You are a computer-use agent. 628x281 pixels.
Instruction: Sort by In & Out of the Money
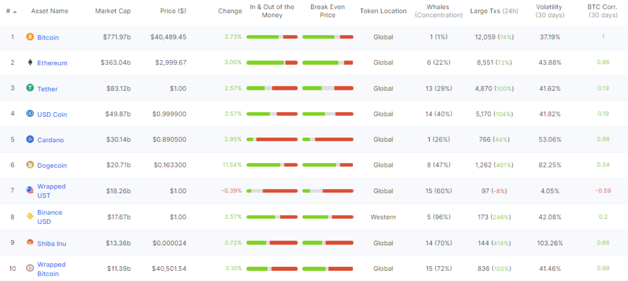272,11
